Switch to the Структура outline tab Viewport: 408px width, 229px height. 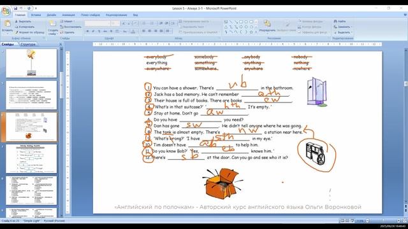pos(28,45)
